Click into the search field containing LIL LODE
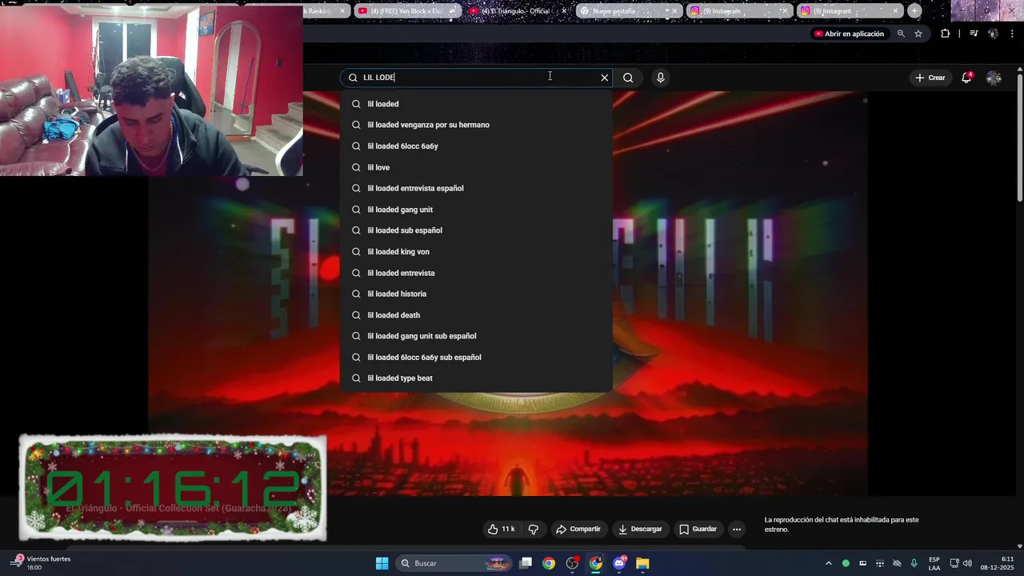This screenshot has height=576, width=1024. point(477,78)
